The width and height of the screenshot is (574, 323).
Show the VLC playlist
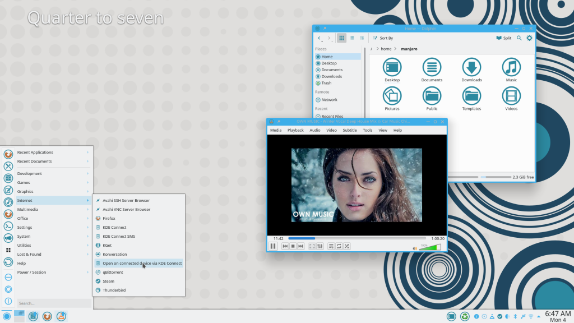pyautogui.click(x=331, y=246)
